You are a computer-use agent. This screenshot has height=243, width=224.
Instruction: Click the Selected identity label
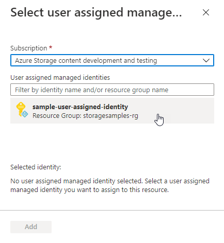coord(36,167)
